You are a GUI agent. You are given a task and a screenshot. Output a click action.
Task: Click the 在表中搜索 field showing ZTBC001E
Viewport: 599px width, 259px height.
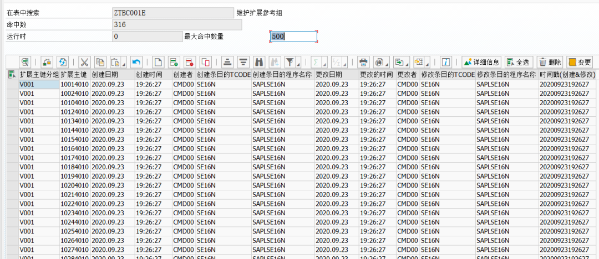click(172, 13)
